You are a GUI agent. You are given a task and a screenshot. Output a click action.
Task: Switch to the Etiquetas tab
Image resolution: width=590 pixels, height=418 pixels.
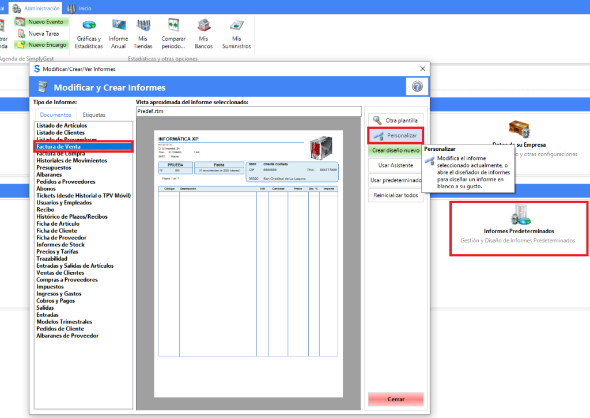[94, 115]
